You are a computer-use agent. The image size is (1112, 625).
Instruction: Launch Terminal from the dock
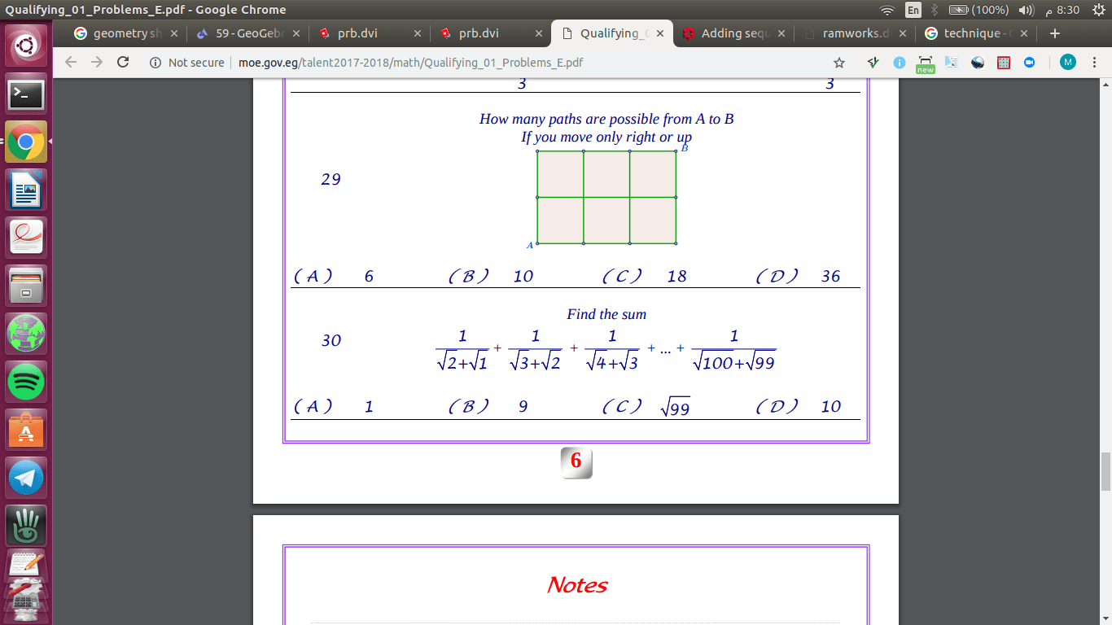pos(26,95)
